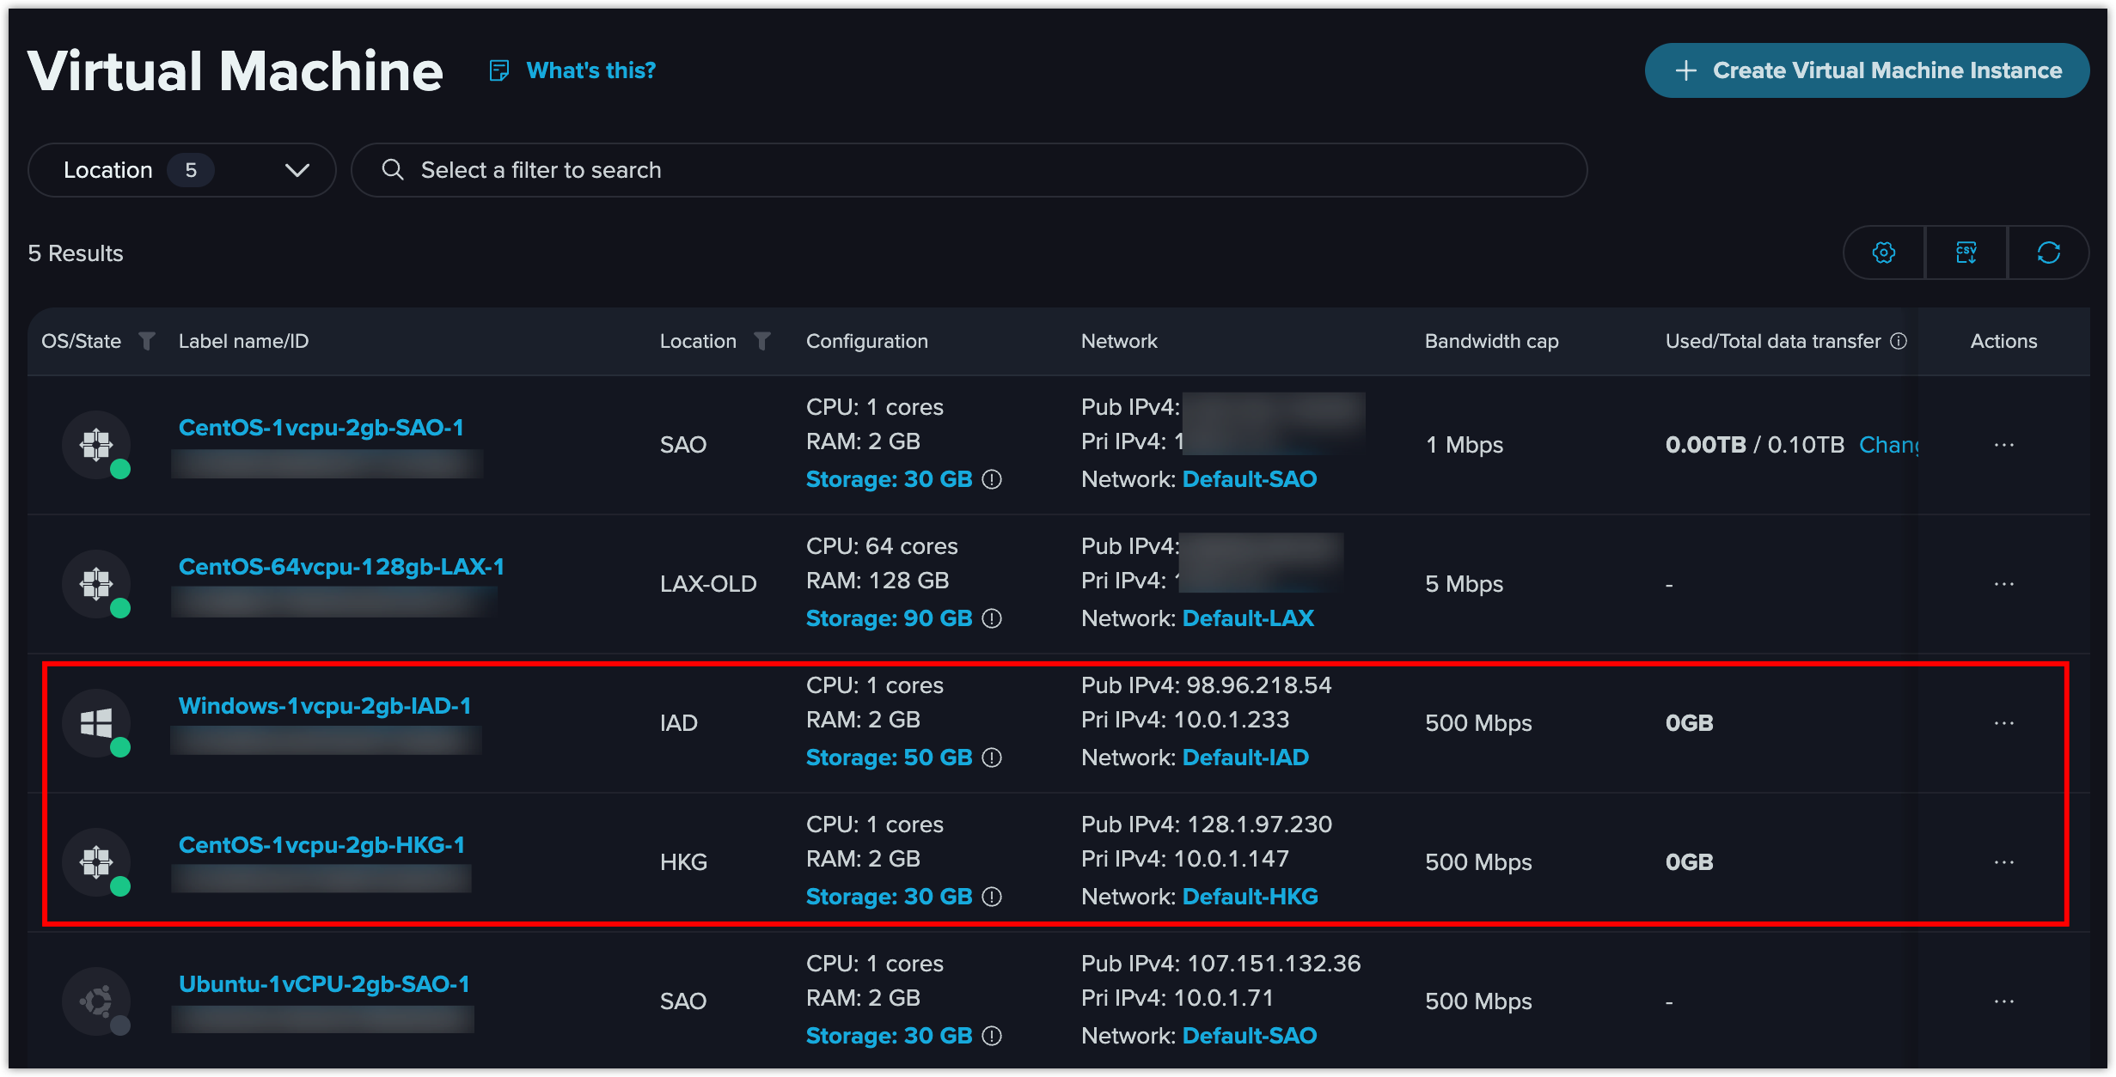
Task: Click the Change link for 0.00TB / 0.10TB transfer
Action: [1888, 445]
